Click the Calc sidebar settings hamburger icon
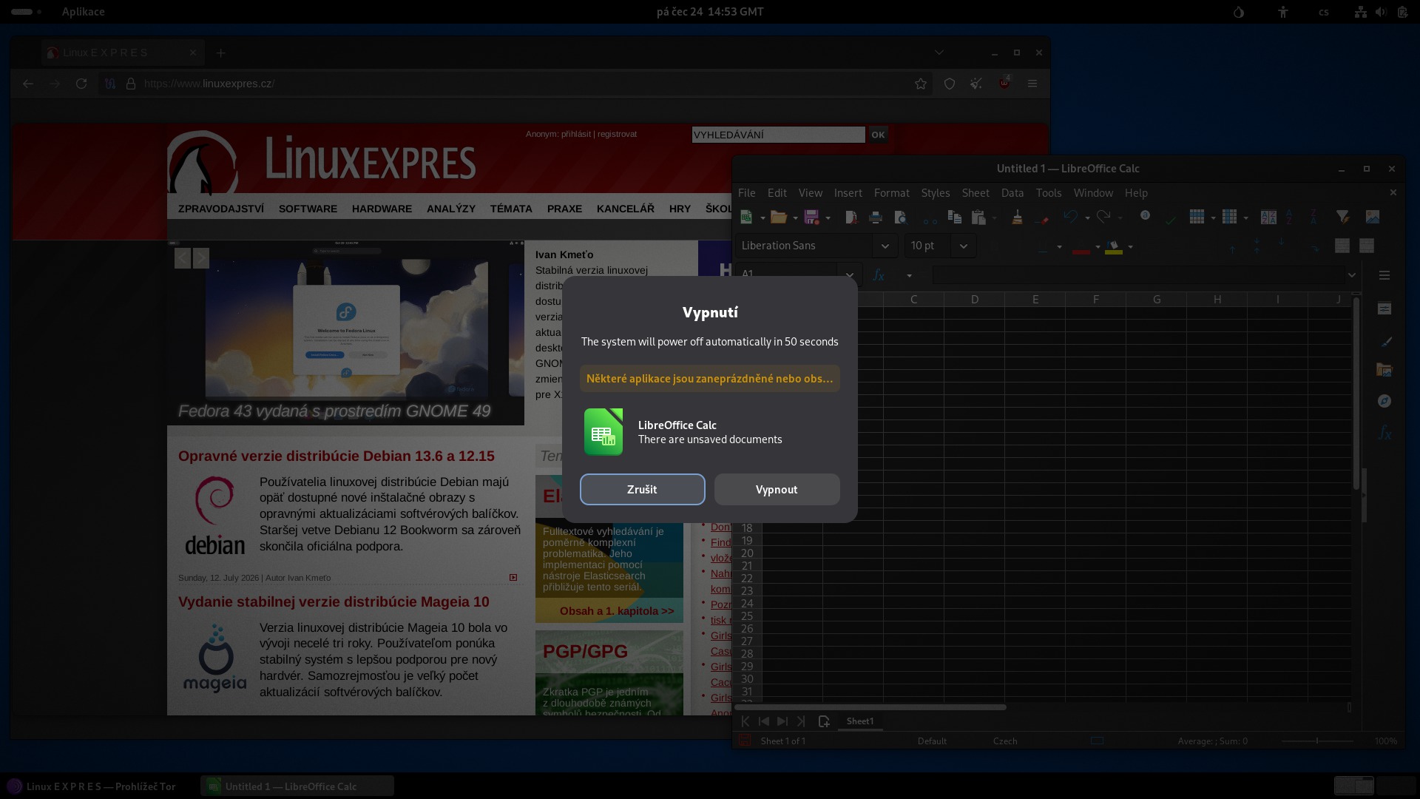 (x=1384, y=275)
